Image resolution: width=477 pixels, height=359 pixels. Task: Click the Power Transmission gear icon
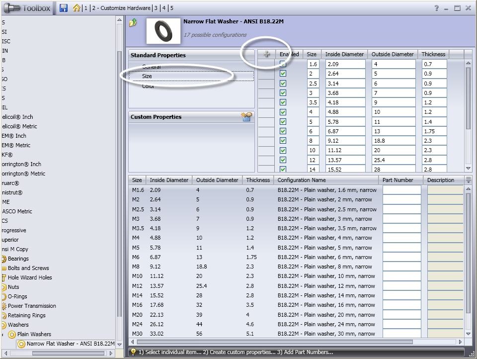point(3,306)
